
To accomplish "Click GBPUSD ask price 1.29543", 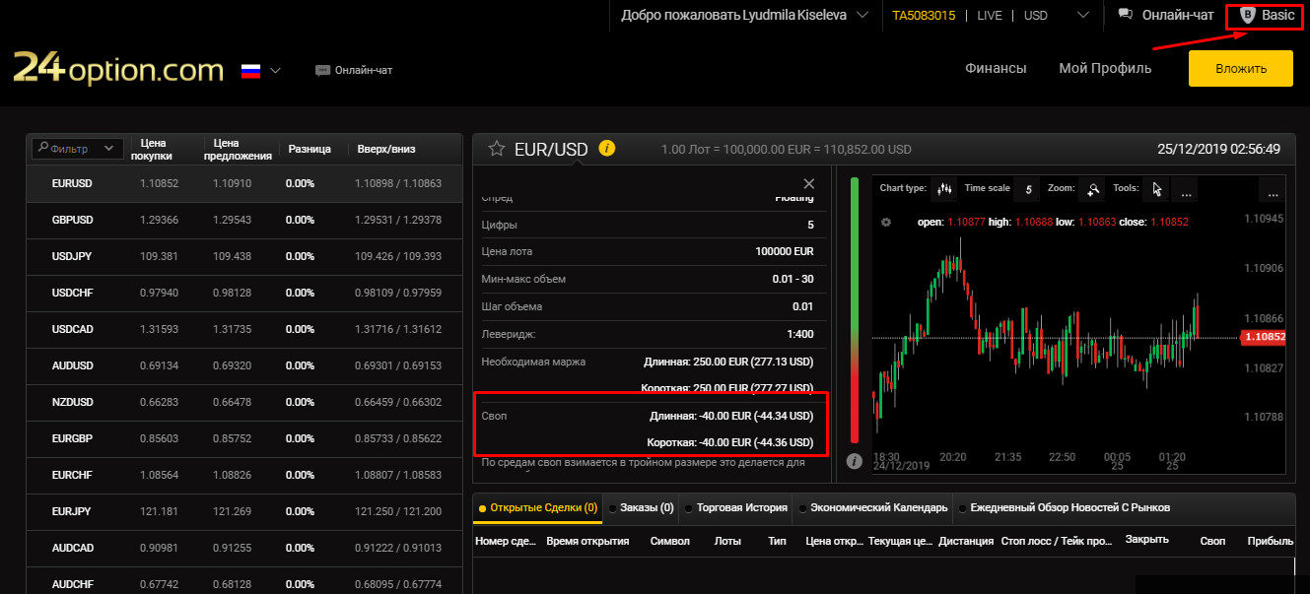I will [x=233, y=220].
